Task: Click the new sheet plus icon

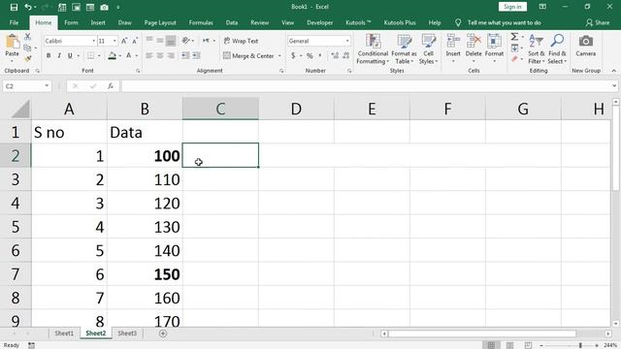Action: point(163,333)
